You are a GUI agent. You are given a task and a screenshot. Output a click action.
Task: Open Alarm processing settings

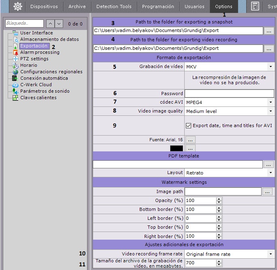coord(40,52)
